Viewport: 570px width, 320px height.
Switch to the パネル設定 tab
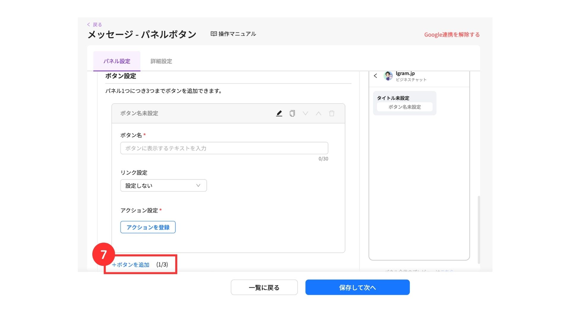click(x=117, y=61)
